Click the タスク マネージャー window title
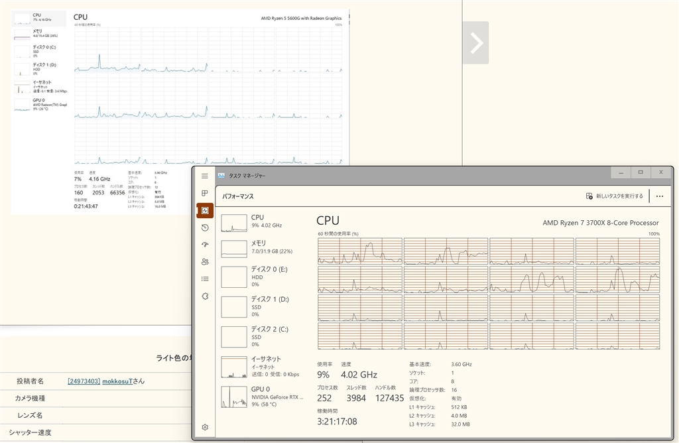Image resolution: width=679 pixels, height=443 pixels. coord(247,176)
